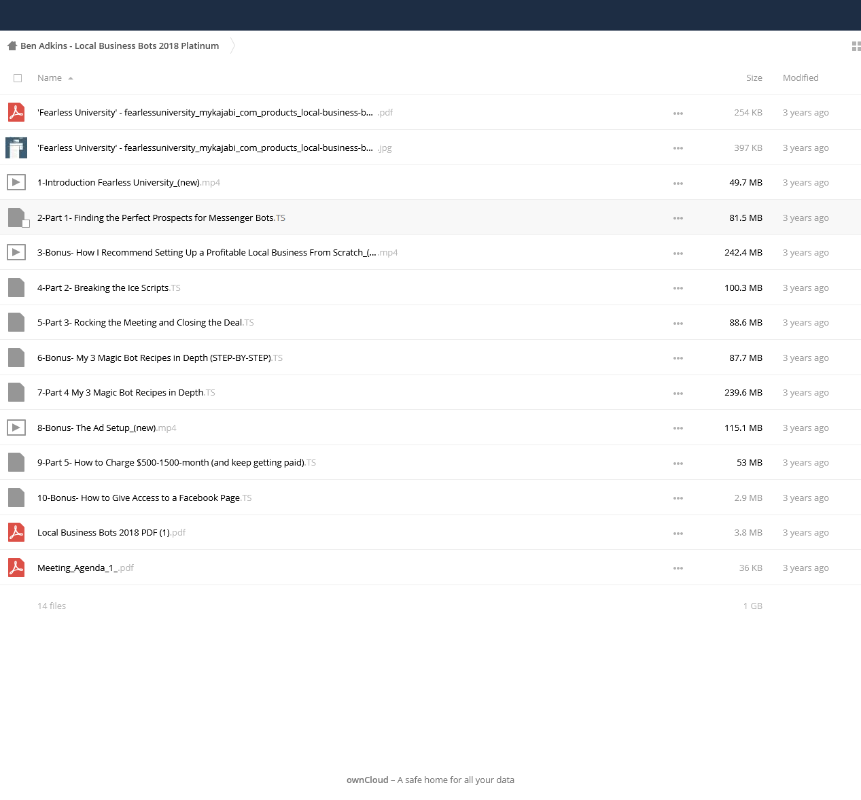Open 7-Part 4 My 3 Magic Bot Recipes
This screenshot has width=861, height=800.
coord(126,393)
